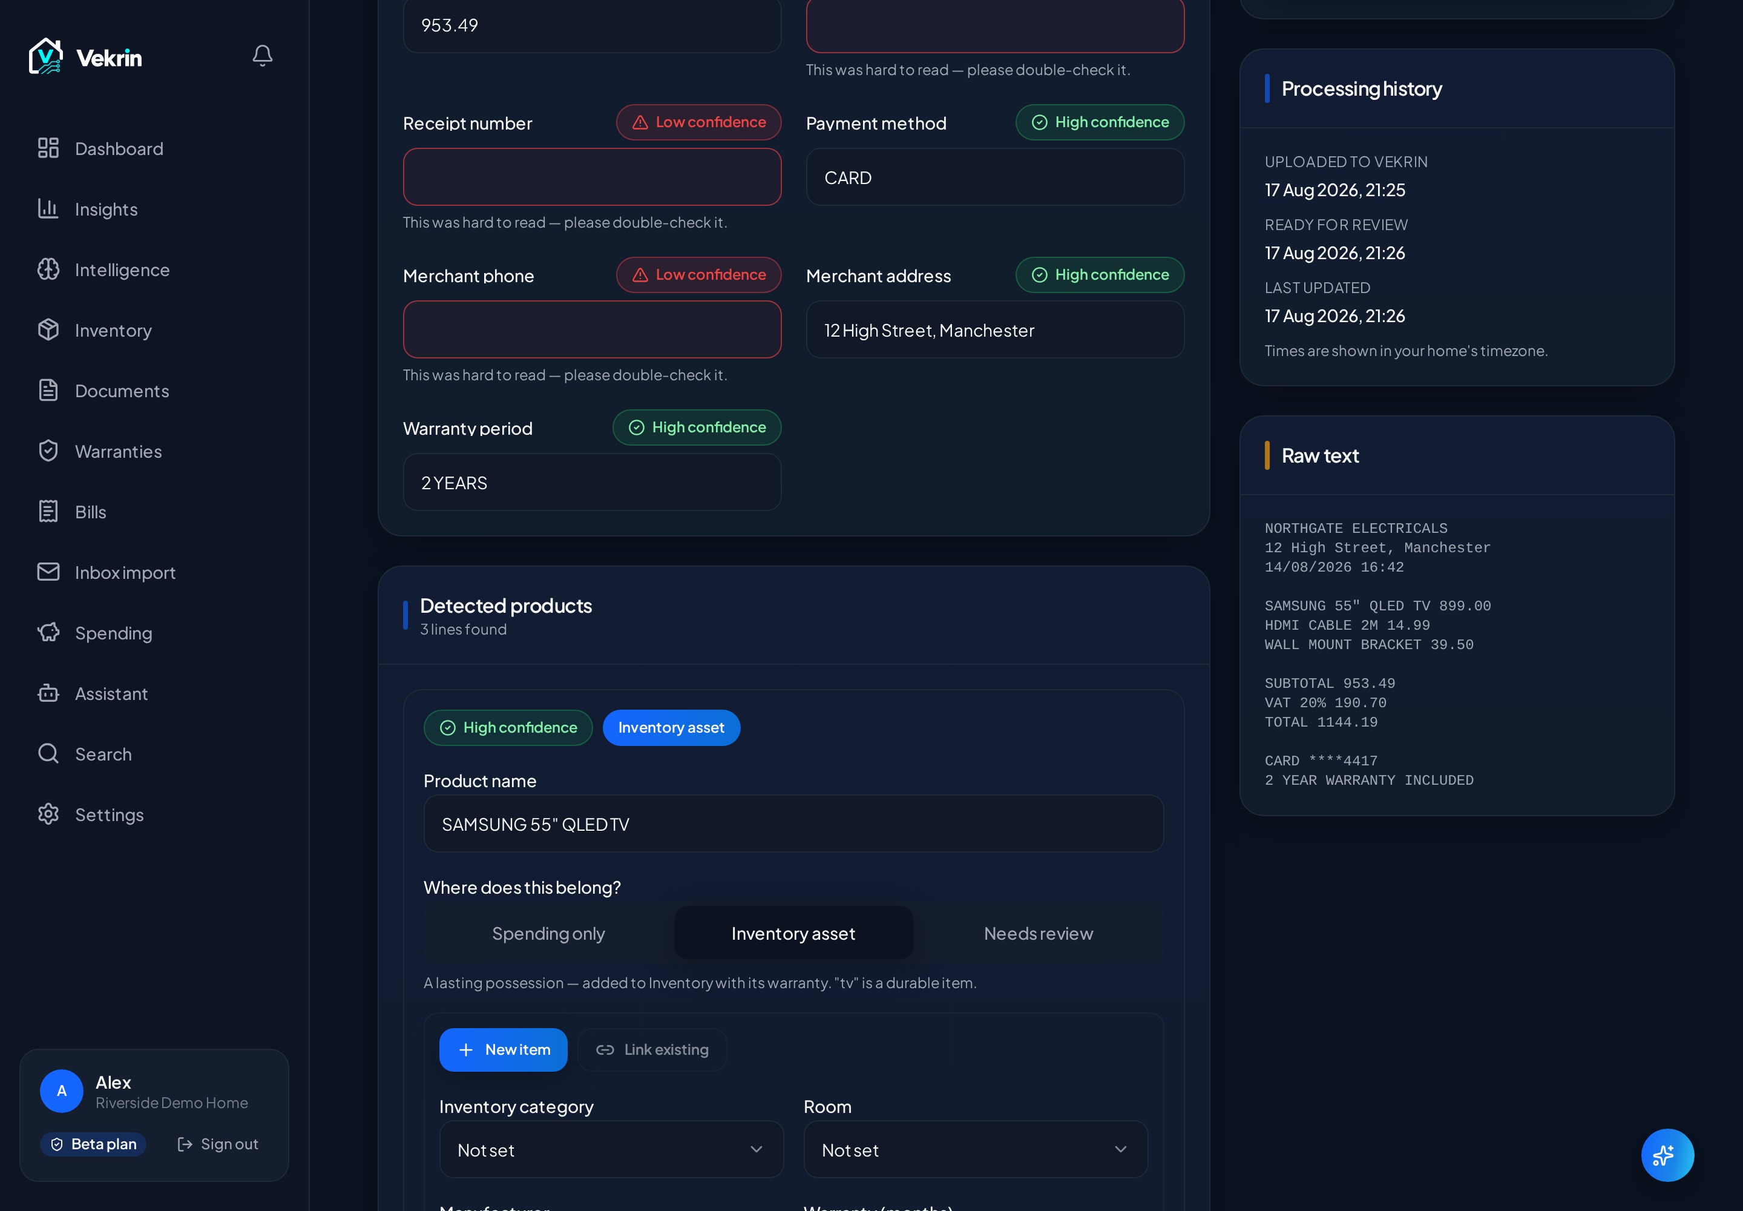Open the Intelligence page

(x=155, y=269)
